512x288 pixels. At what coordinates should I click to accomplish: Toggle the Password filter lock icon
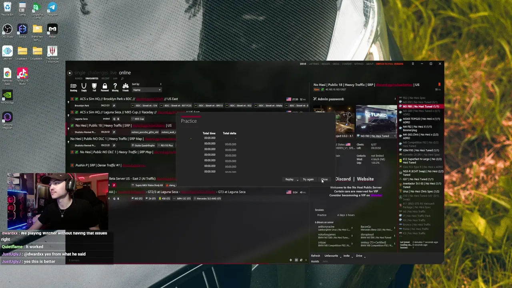pyautogui.click(x=105, y=87)
